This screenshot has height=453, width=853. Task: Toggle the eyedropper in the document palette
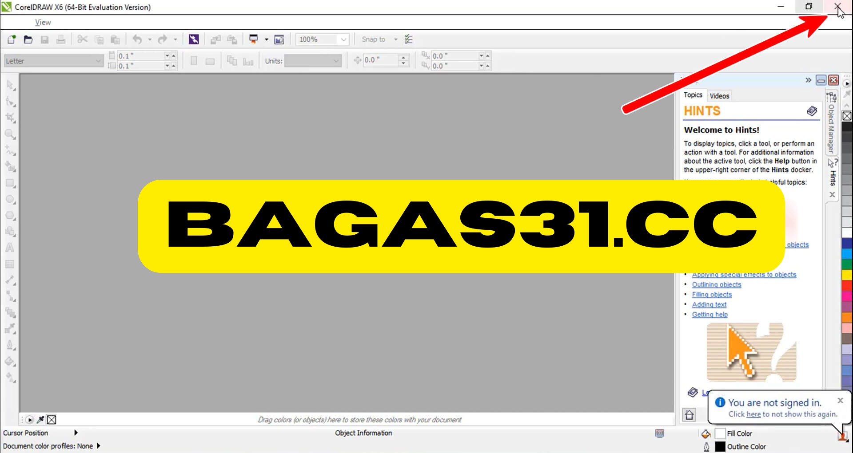40,419
